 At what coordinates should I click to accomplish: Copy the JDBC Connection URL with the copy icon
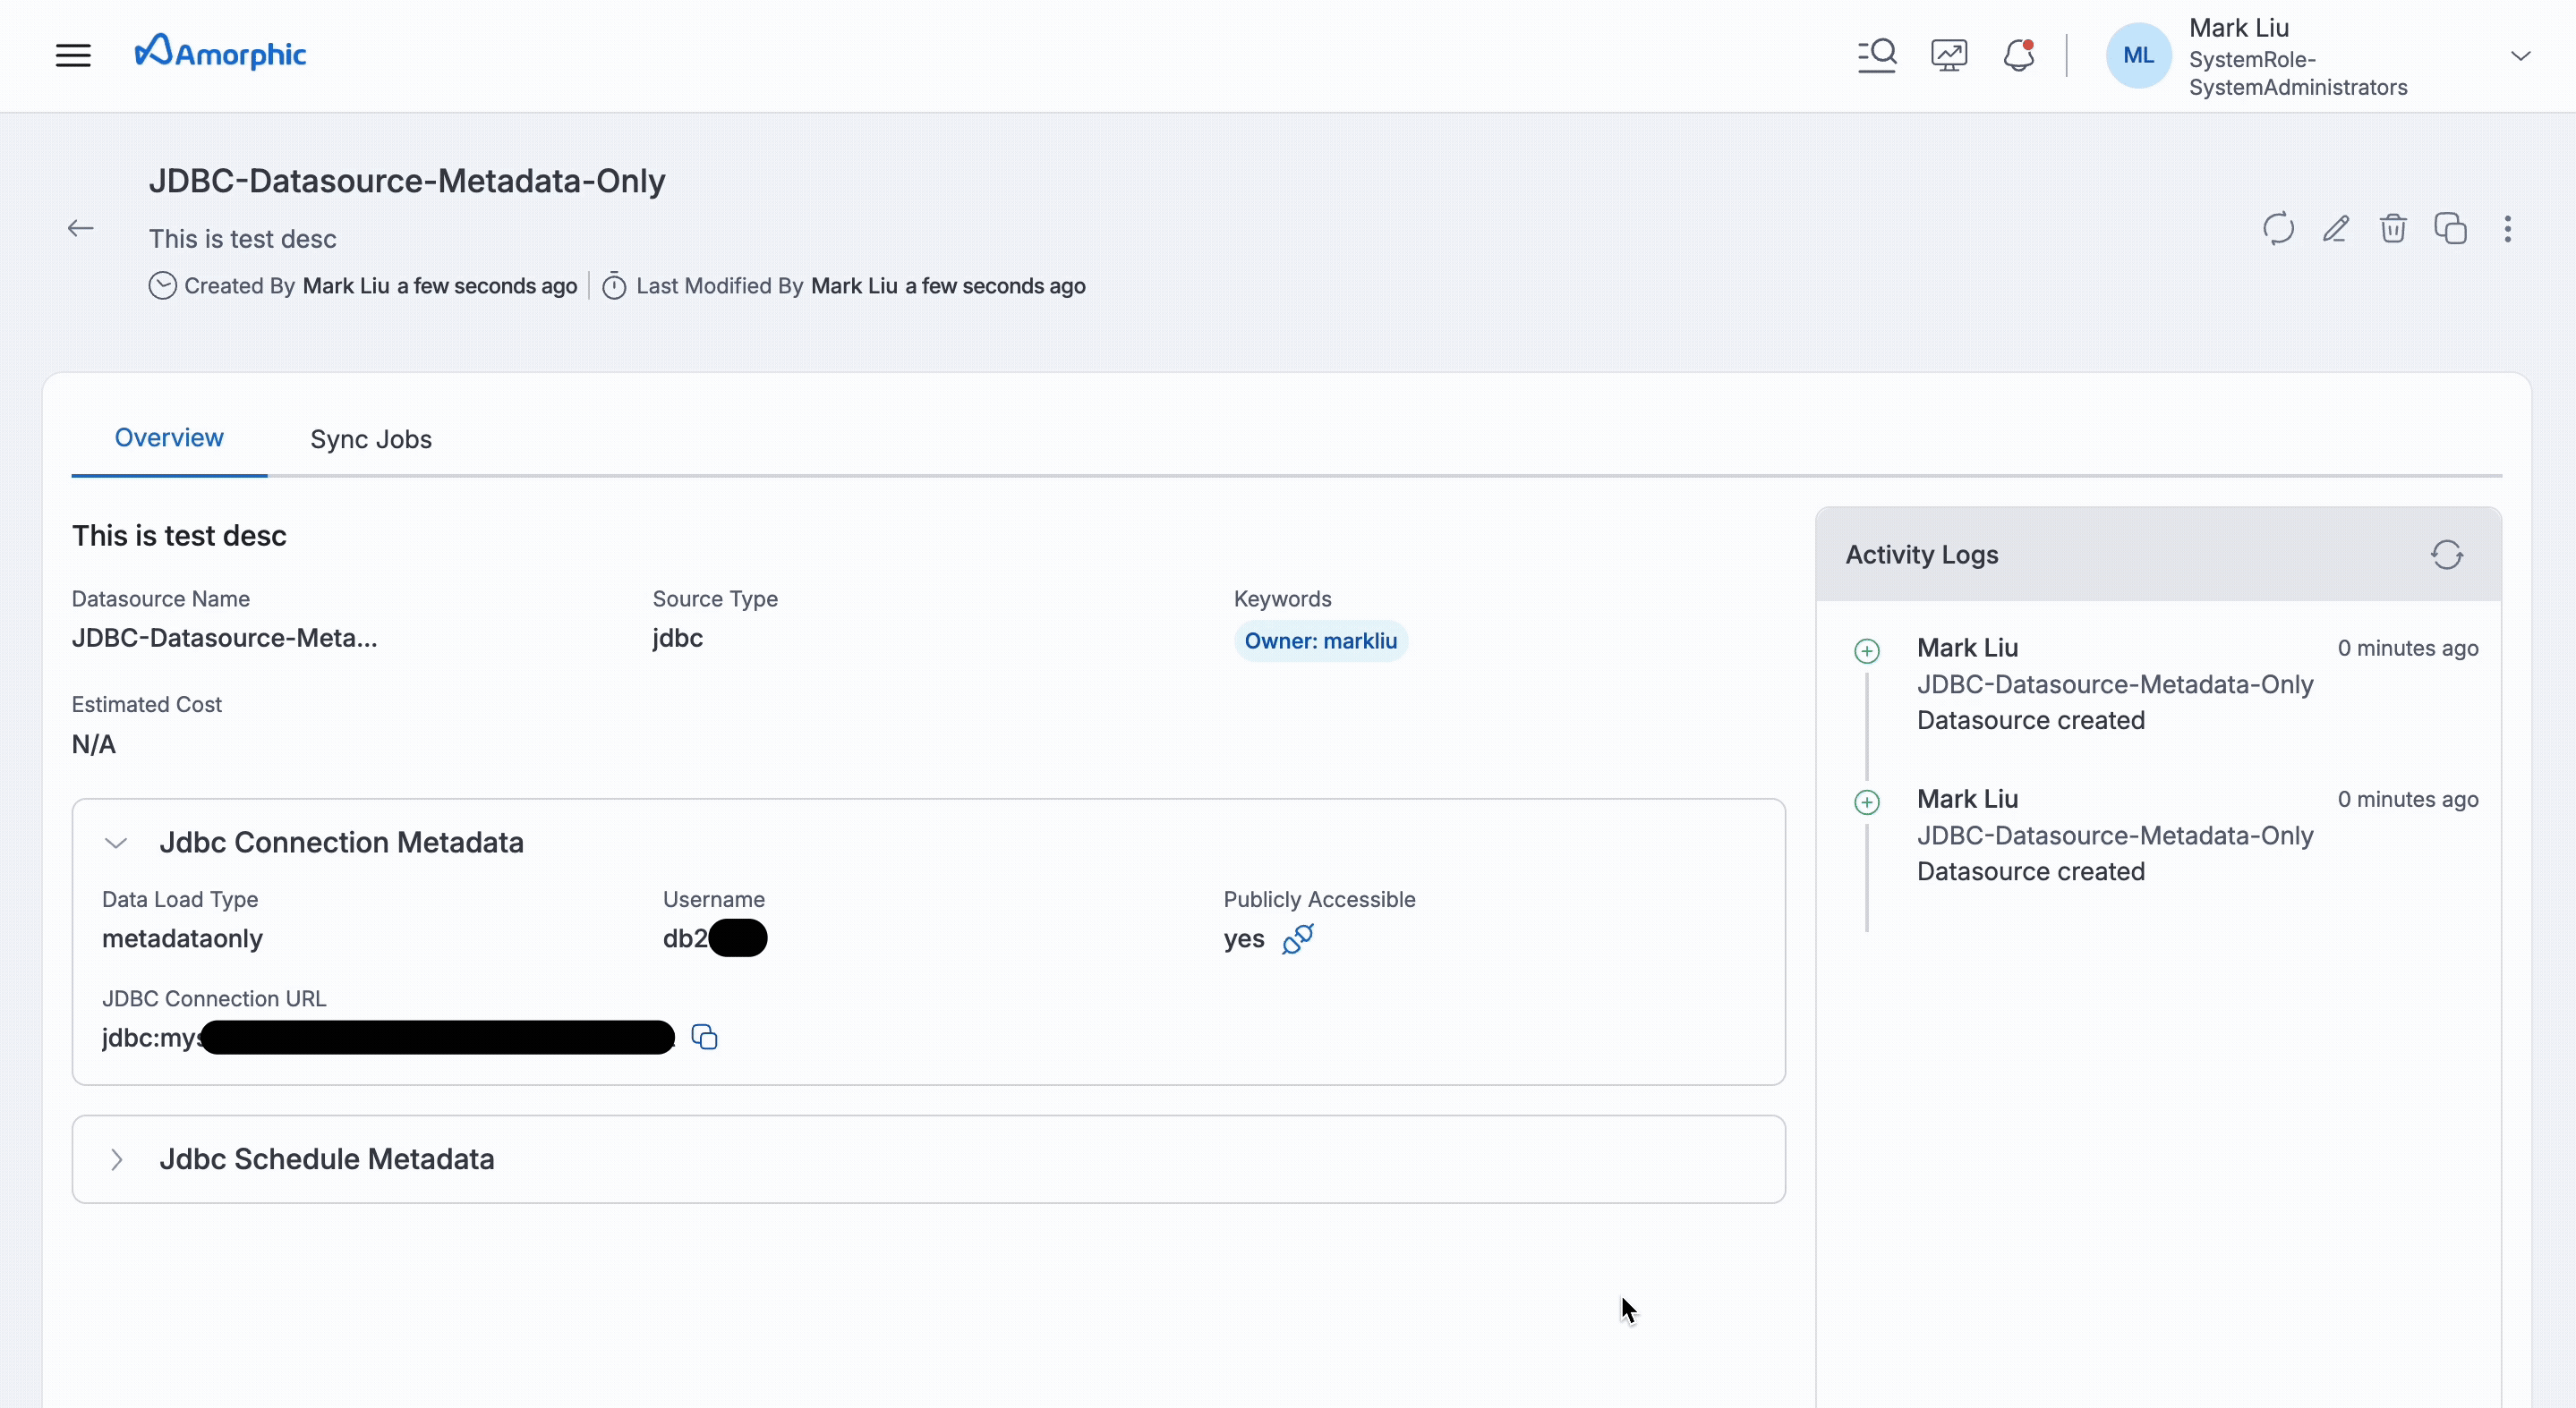pos(704,1038)
